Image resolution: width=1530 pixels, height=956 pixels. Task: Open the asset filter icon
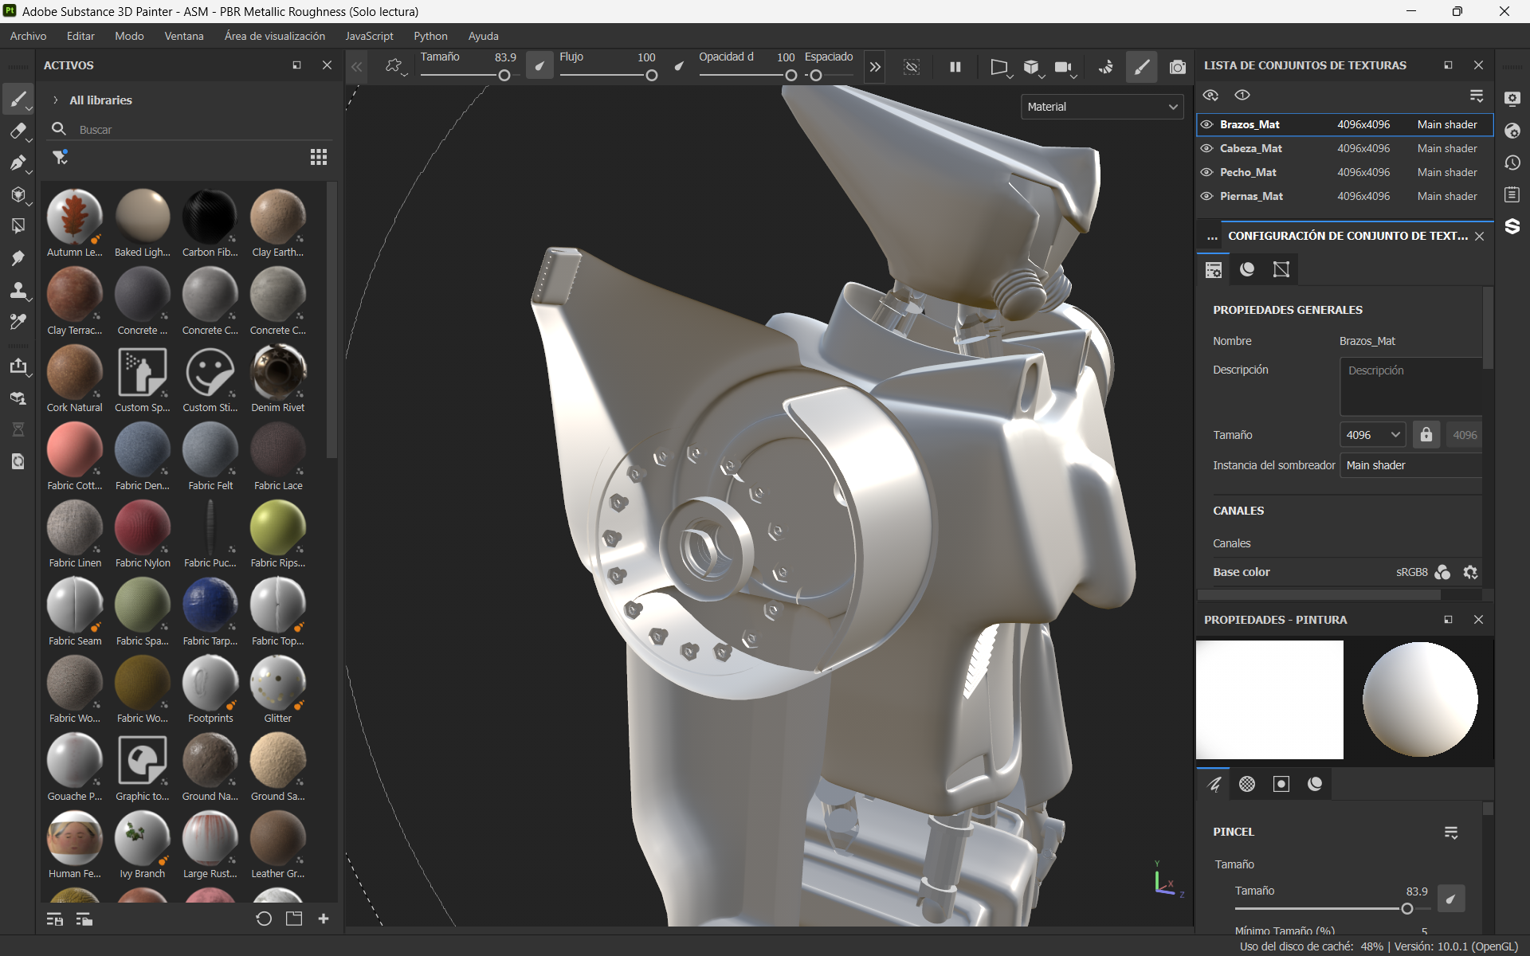click(61, 157)
